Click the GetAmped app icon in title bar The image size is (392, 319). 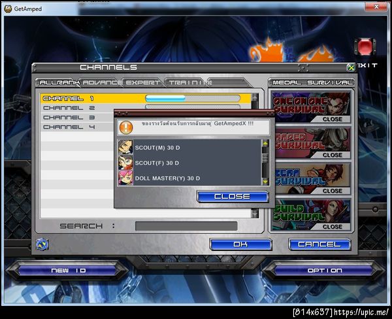(8, 8)
